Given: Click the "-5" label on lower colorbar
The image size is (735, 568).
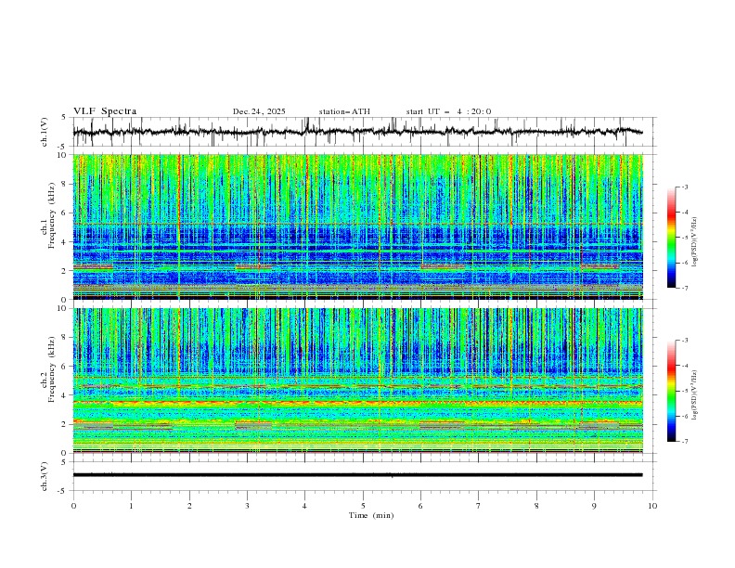Looking at the screenshot, I should (x=685, y=391).
